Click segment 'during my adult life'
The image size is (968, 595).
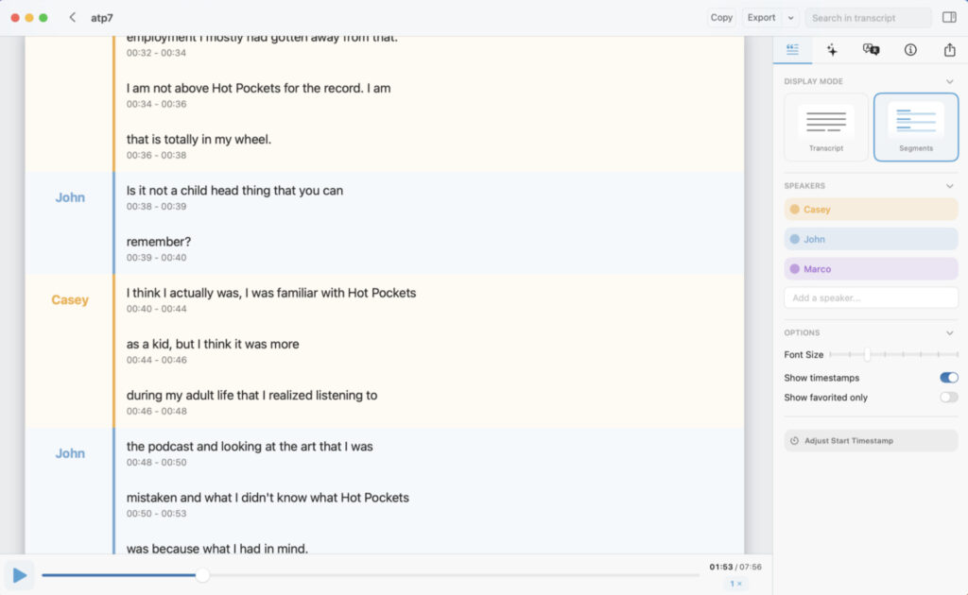251,395
